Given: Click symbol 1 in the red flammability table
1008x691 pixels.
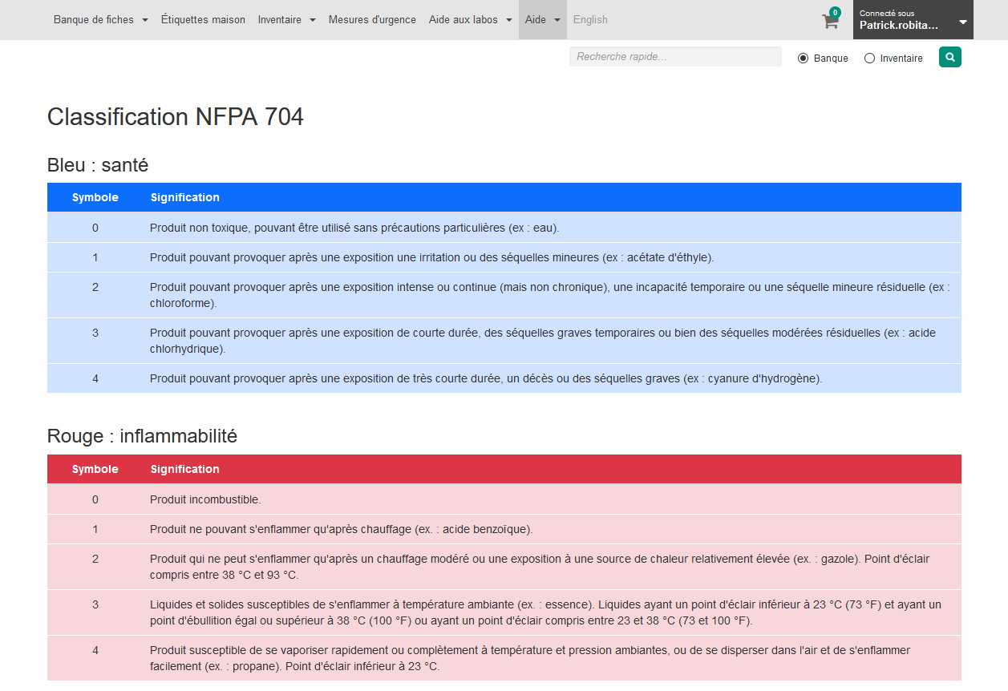Looking at the screenshot, I should [x=95, y=530].
